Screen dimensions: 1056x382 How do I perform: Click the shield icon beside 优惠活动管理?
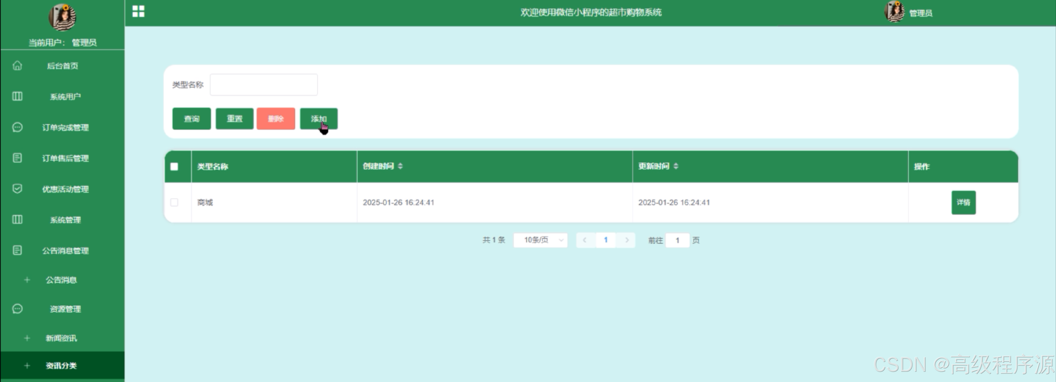coord(17,189)
